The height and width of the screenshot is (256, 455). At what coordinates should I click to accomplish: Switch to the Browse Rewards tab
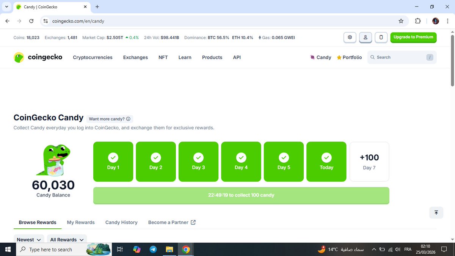point(38,222)
